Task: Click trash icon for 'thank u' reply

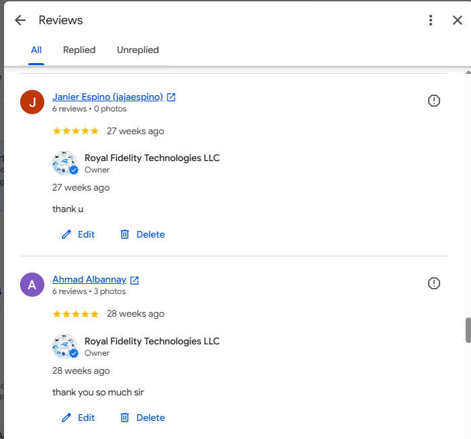Action: click(x=125, y=234)
